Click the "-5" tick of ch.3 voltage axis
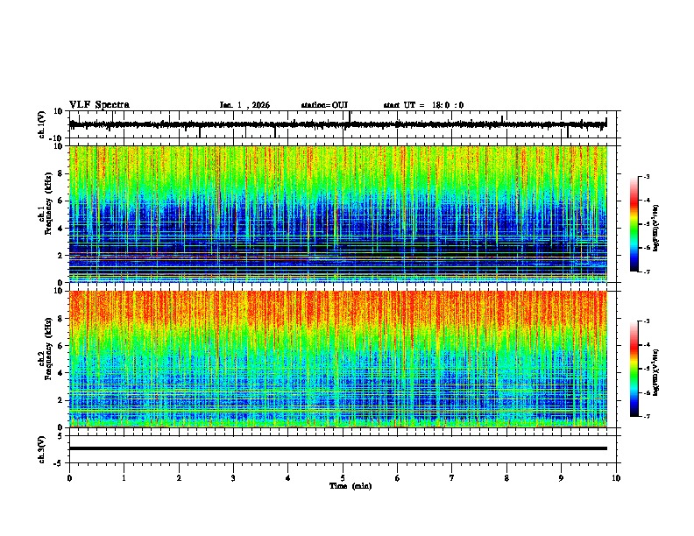This screenshot has height=536, width=694. (59, 463)
